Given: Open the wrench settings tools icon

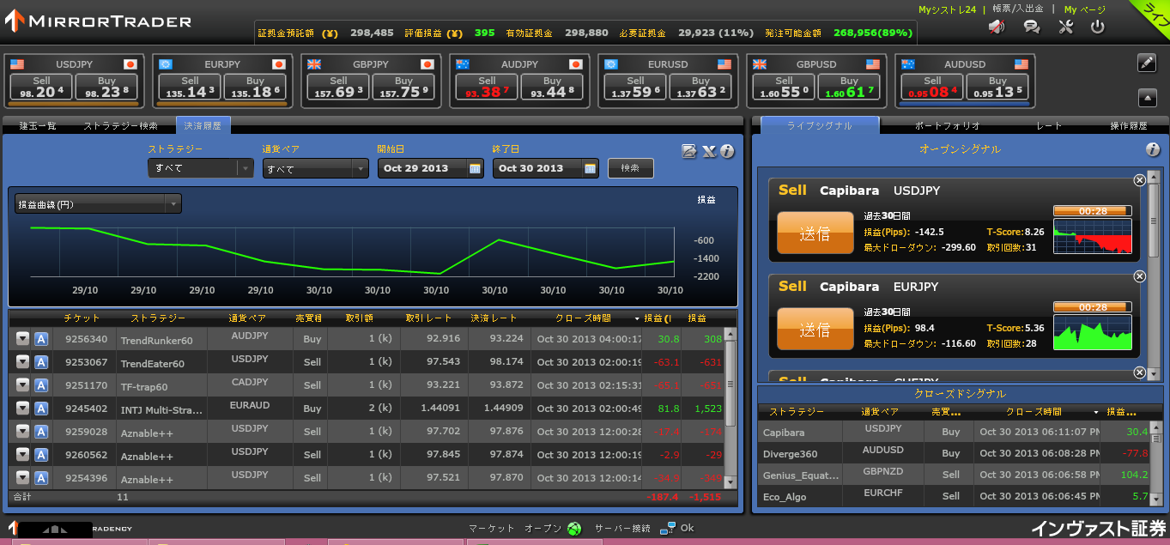Looking at the screenshot, I should click(1066, 27).
